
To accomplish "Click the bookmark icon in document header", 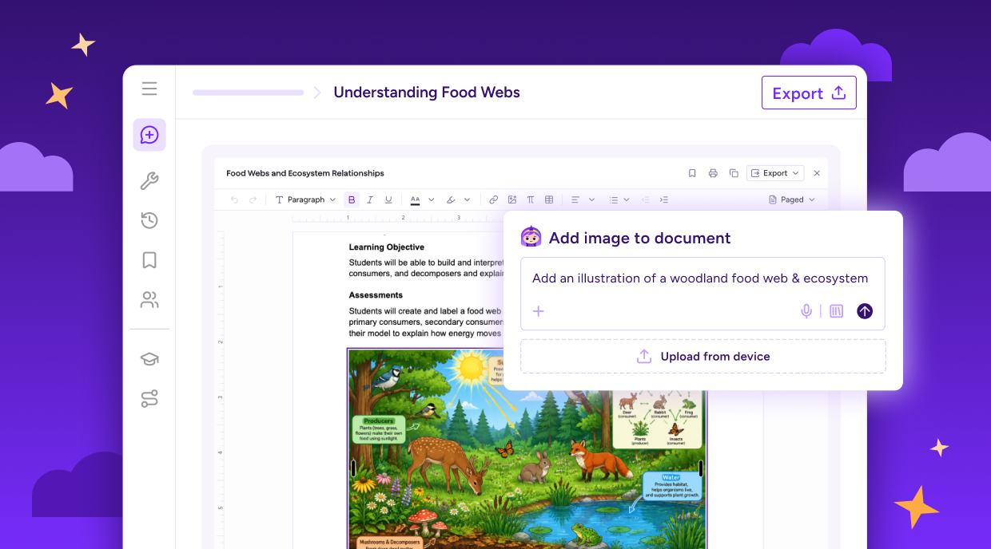I will [692, 173].
